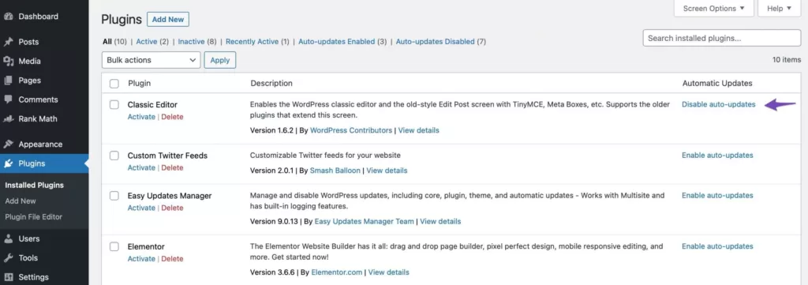Click the Media library icon
The width and height of the screenshot is (808, 285).
(x=8, y=61)
